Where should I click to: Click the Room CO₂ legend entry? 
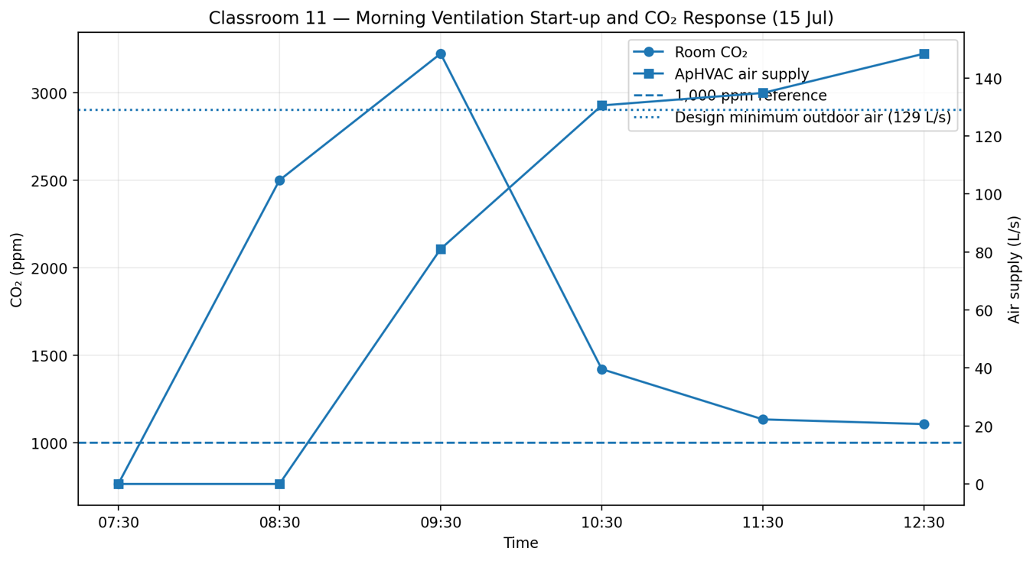[691, 52]
